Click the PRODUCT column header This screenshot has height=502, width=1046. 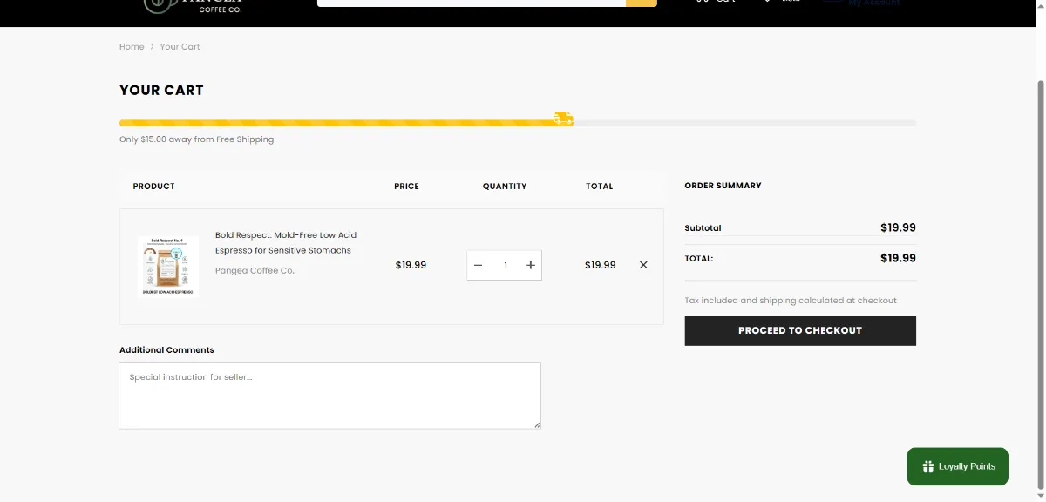(153, 187)
